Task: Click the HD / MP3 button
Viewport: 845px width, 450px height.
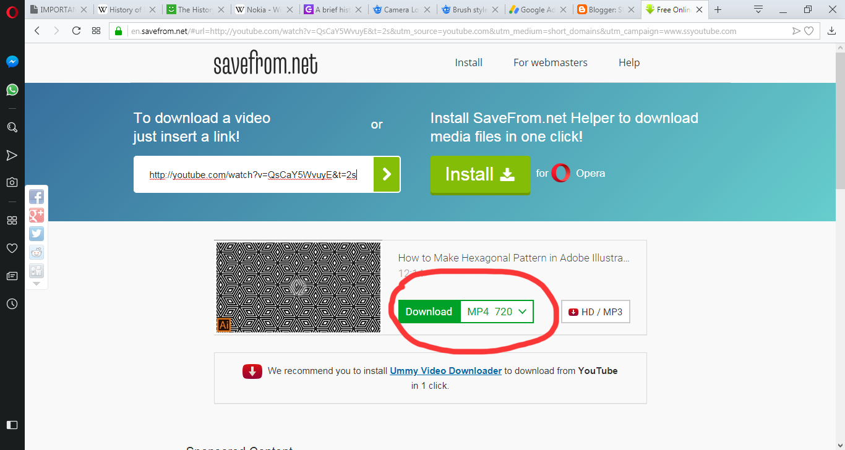Action: click(x=596, y=312)
